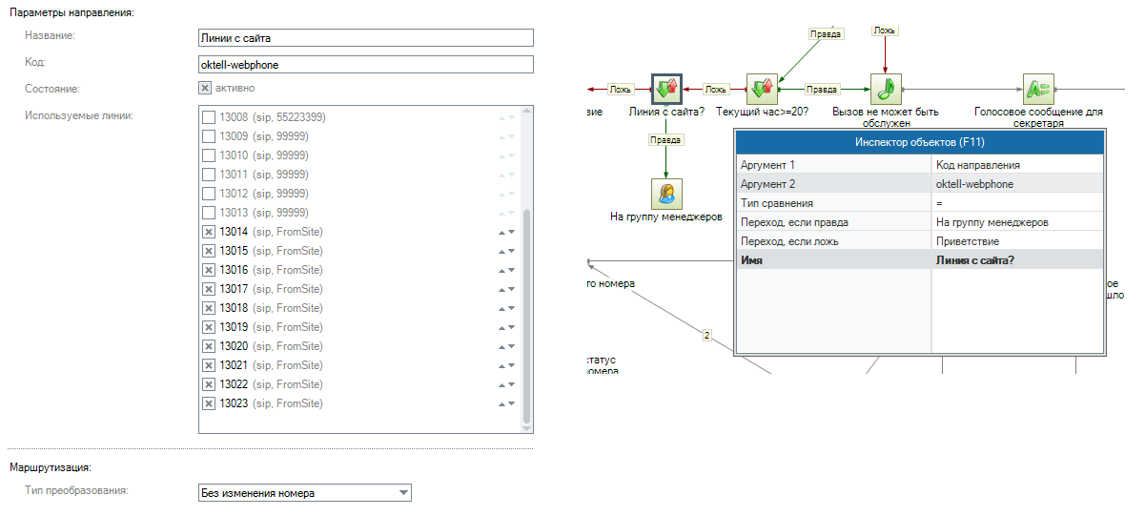Uncheck line 13022 FromSite checkbox

tap(209, 384)
